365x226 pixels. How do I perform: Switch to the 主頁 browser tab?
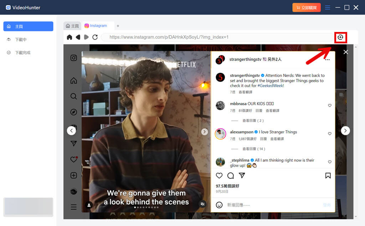72,26
